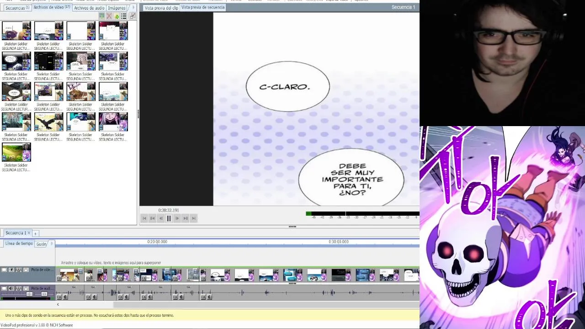Switch to Imágenes bin tab

[x=117, y=8]
